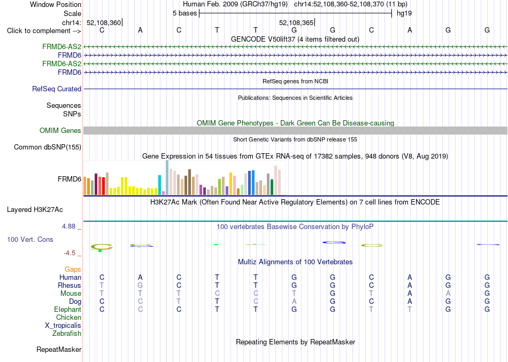
Task: Click the chr14 52,108,365 position marker
Action: click(296, 22)
